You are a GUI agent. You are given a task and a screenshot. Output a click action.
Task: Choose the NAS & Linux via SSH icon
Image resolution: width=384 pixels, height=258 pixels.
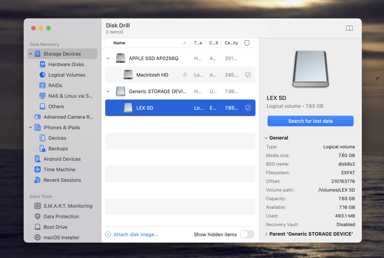(42, 96)
